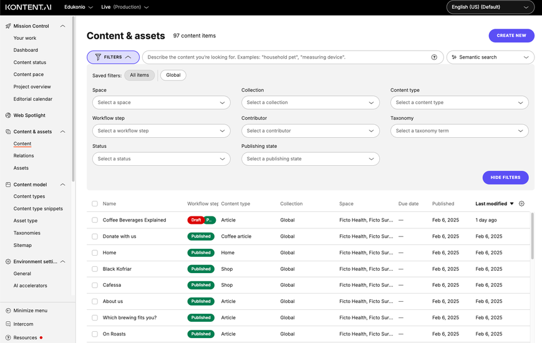
Task: Go to Your work in sidebar
Action: (25, 38)
